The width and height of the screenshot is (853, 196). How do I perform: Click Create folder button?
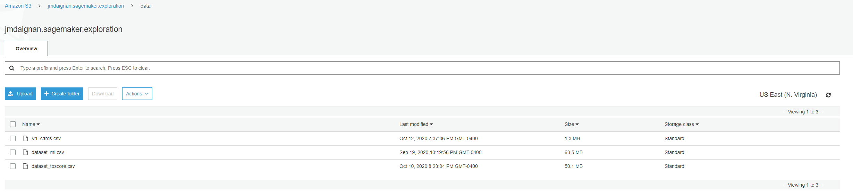click(62, 94)
